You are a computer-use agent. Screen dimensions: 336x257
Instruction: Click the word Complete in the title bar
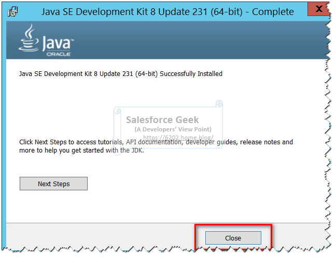[x=273, y=12]
